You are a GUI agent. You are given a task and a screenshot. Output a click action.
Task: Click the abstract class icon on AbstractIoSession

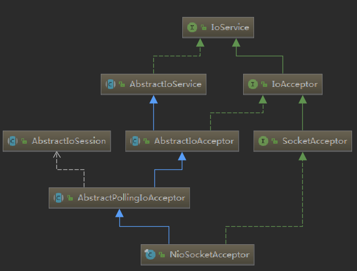coord(13,141)
